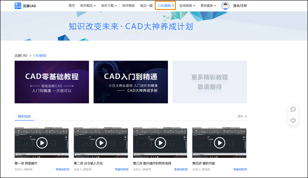Open the user avatar icon
The height and width of the screenshot is (178, 308).
225,6
